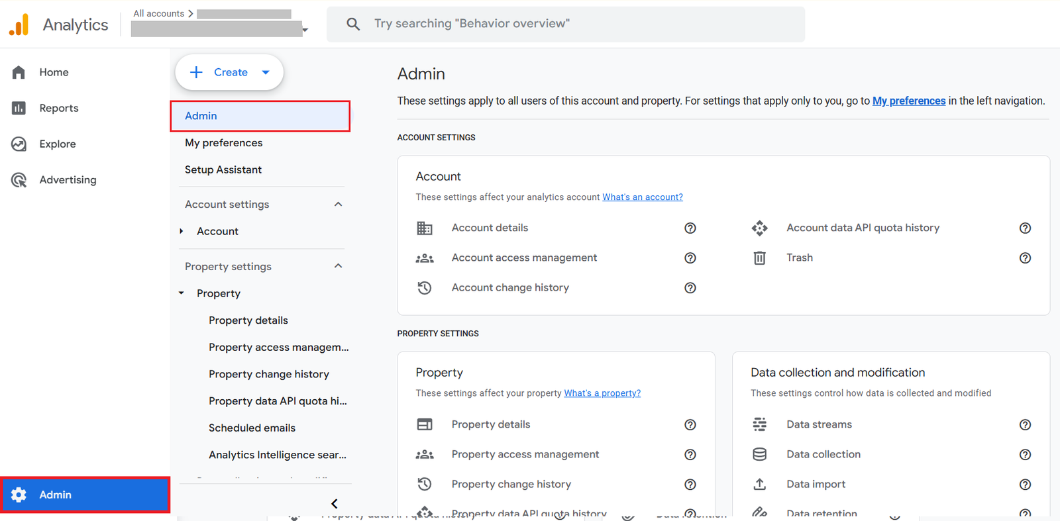The image size is (1060, 521).
Task: Click the Data streams icon
Action: (760, 424)
